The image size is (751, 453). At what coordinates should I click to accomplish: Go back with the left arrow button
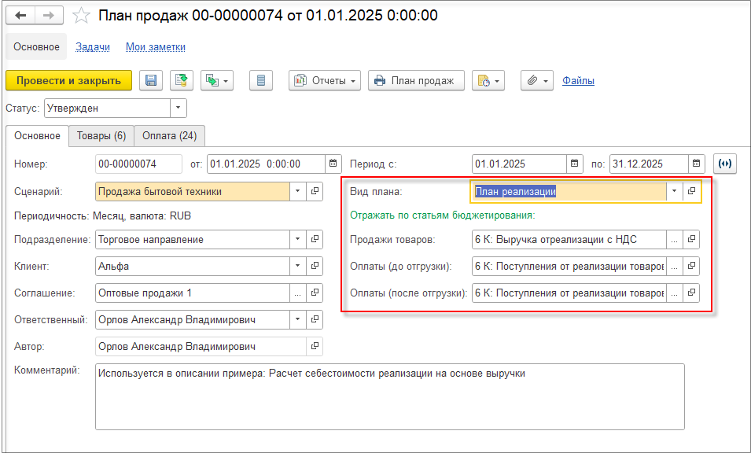tap(20, 16)
